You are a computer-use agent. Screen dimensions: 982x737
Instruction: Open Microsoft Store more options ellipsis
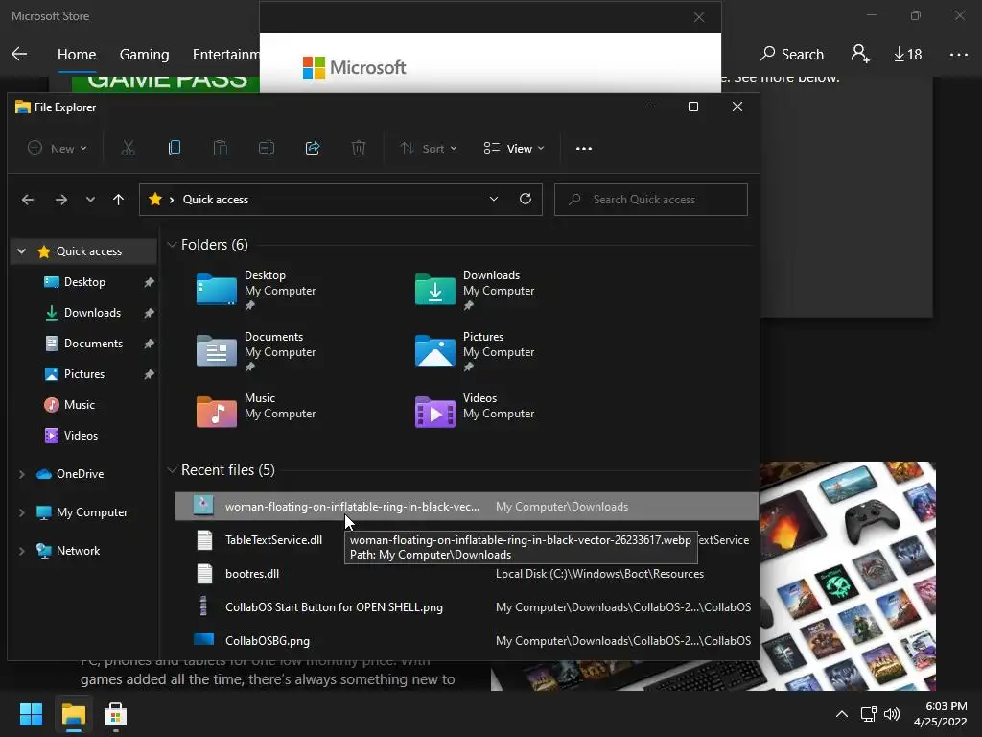click(958, 55)
